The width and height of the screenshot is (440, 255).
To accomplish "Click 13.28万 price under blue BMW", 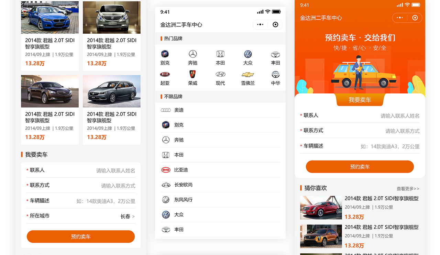I will click(35, 63).
